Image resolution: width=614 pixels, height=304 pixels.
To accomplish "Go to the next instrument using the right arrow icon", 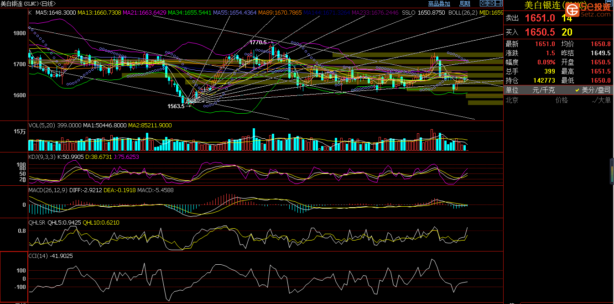I will tap(491, 3).
